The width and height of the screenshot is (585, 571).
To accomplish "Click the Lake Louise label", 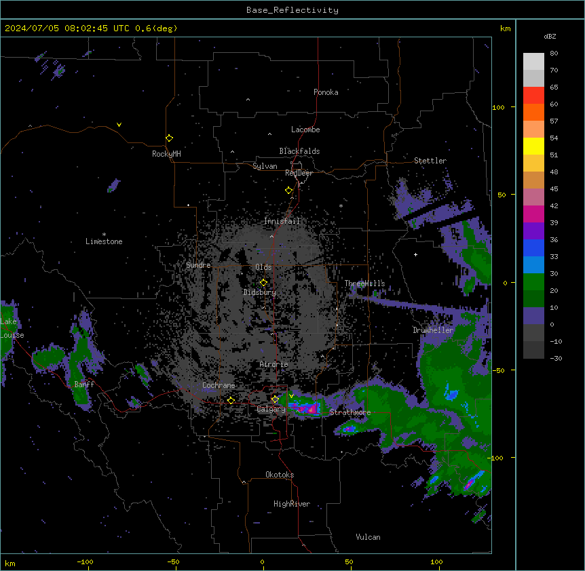I will point(12,328).
